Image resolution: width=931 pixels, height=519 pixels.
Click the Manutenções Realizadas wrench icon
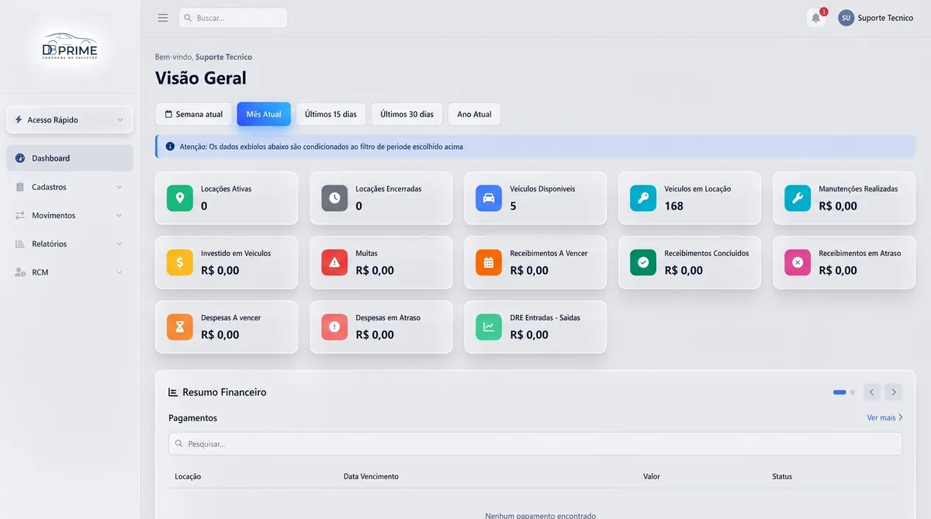point(798,198)
